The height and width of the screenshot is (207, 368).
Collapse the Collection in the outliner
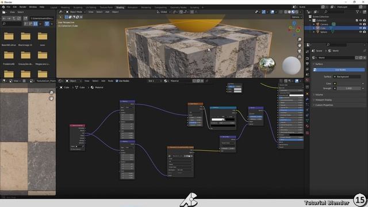point(310,21)
